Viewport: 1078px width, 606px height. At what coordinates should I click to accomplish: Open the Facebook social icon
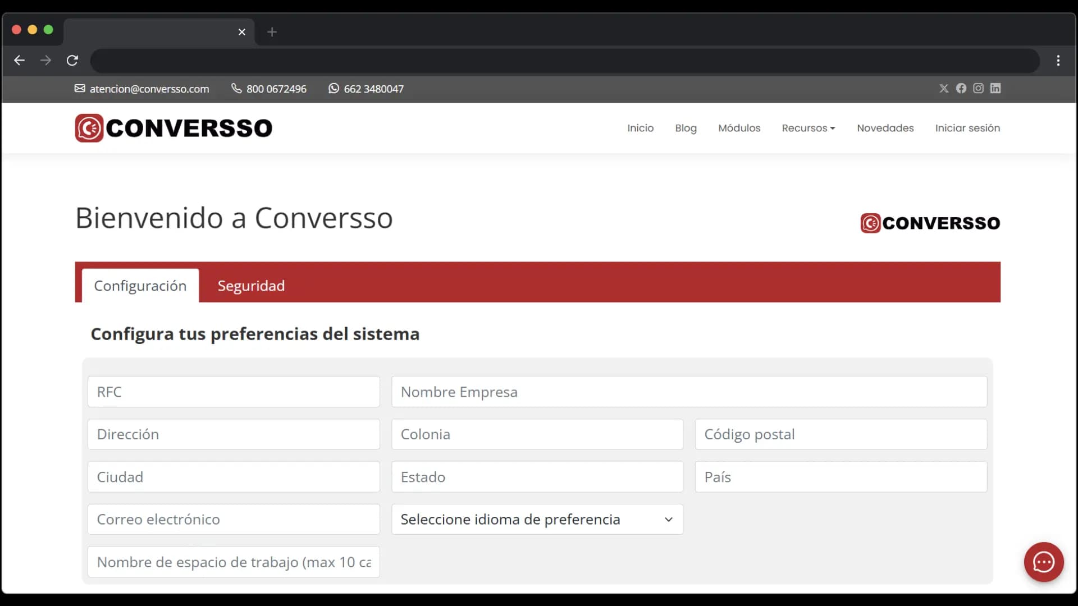coord(961,89)
